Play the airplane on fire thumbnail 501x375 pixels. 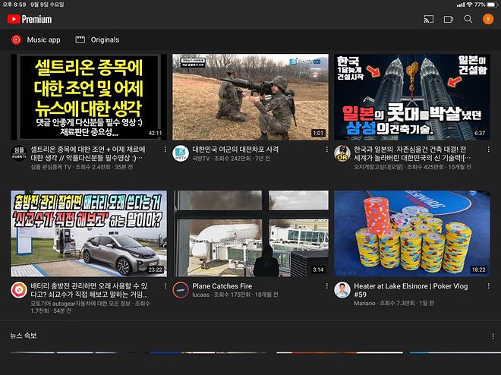250,234
